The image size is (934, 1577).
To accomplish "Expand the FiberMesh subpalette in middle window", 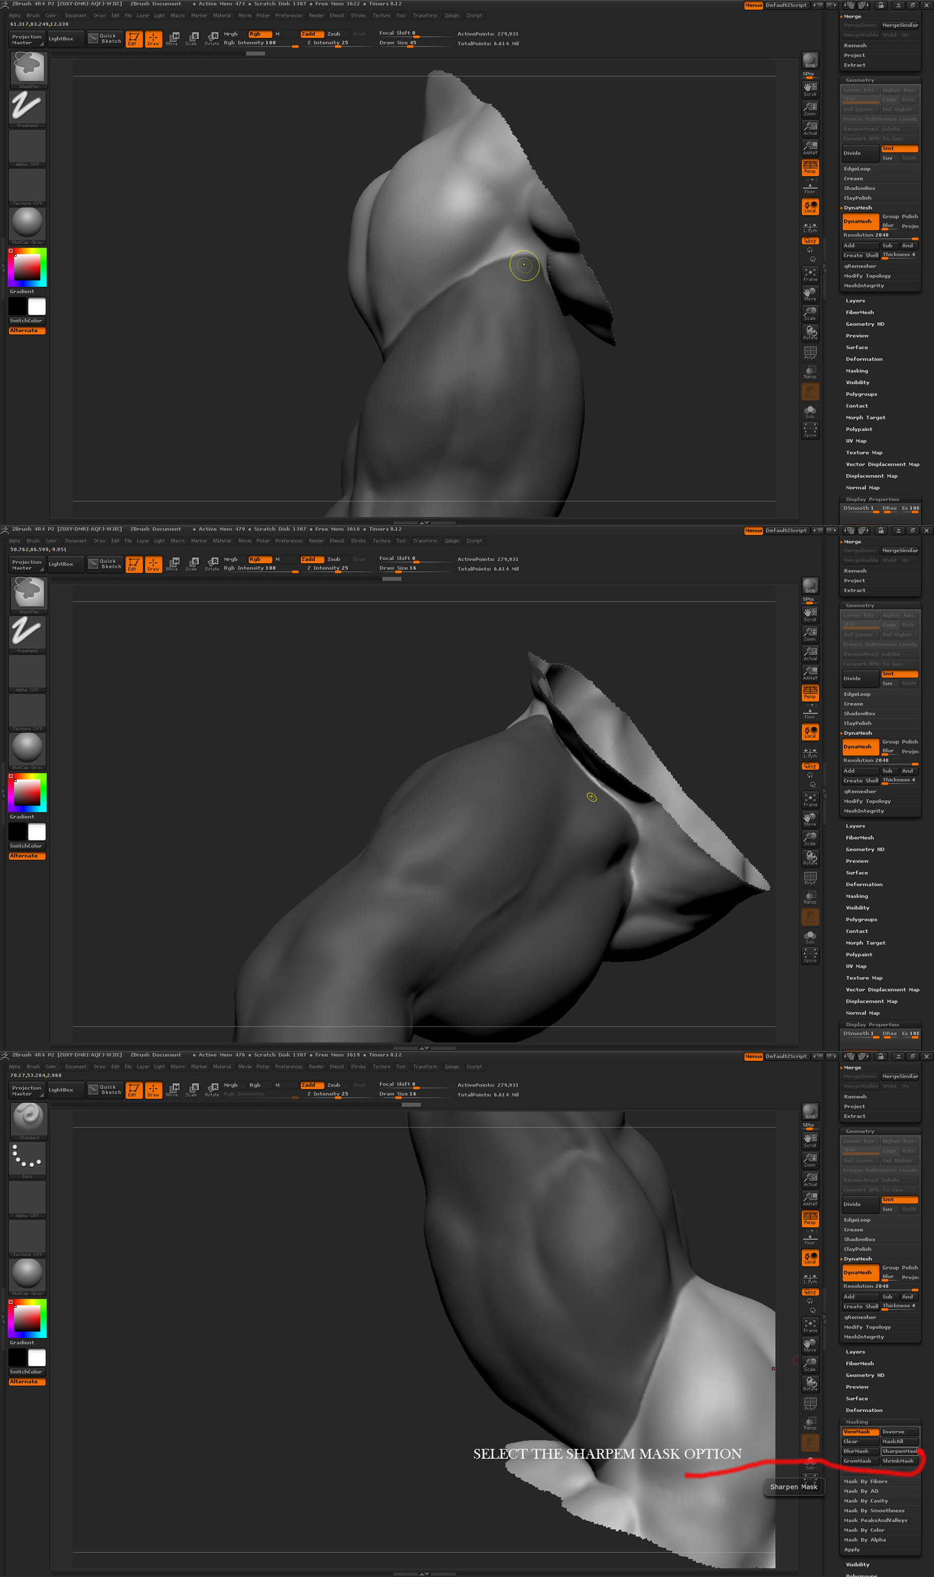I will [x=859, y=837].
